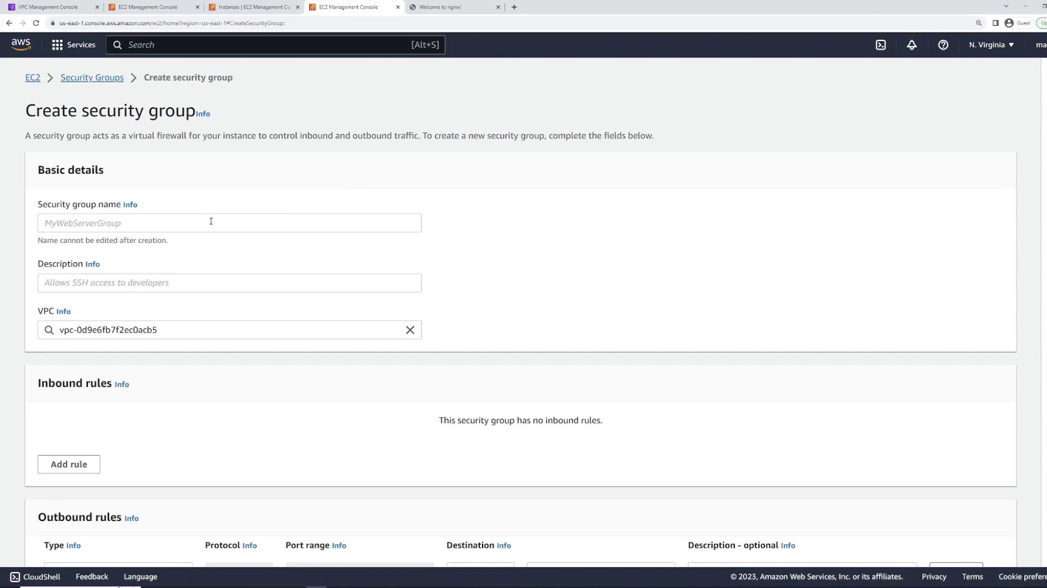Open the help question mark menu
The image size is (1047, 588).
point(943,45)
